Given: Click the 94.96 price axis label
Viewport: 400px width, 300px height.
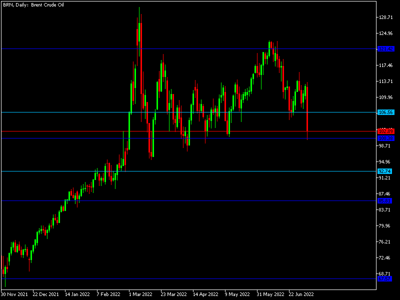Looking at the screenshot, I should pyautogui.click(x=384, y=161).
